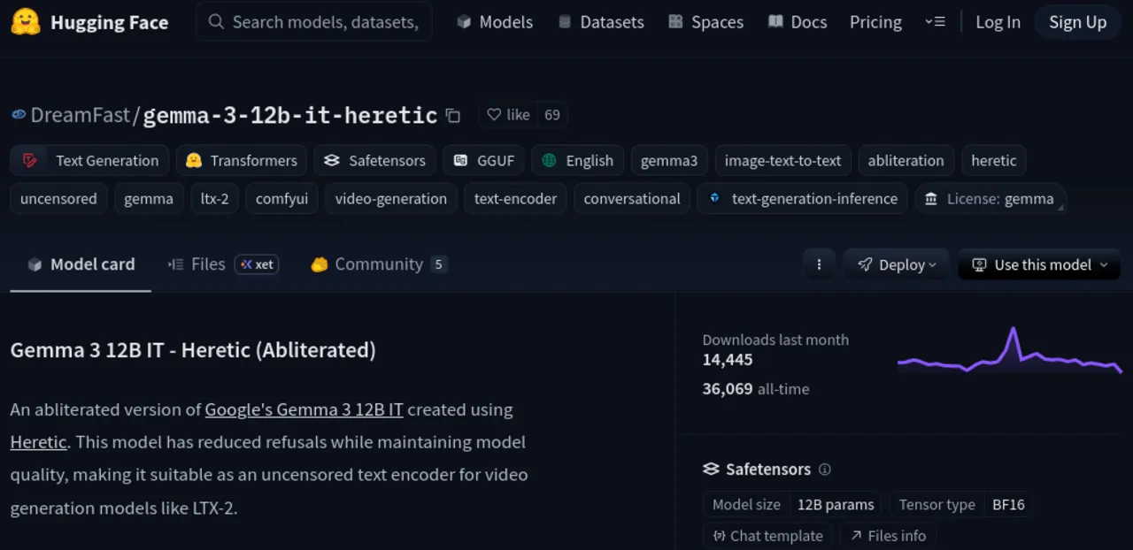Focus the search models input field
1133x550 pixels.
(x=314, y=22)
